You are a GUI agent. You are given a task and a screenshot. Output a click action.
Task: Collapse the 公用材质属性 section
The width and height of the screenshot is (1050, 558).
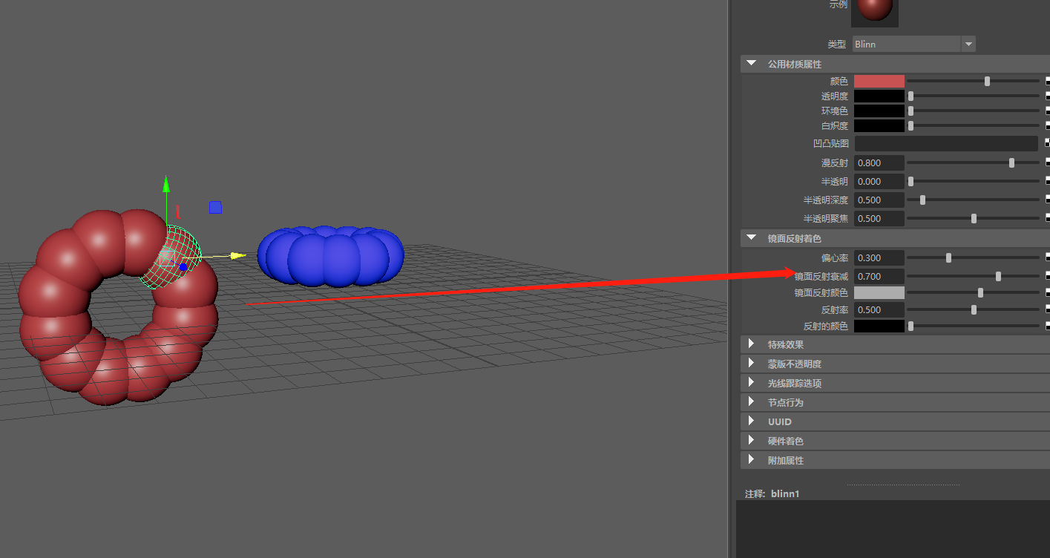pos(752,65)
